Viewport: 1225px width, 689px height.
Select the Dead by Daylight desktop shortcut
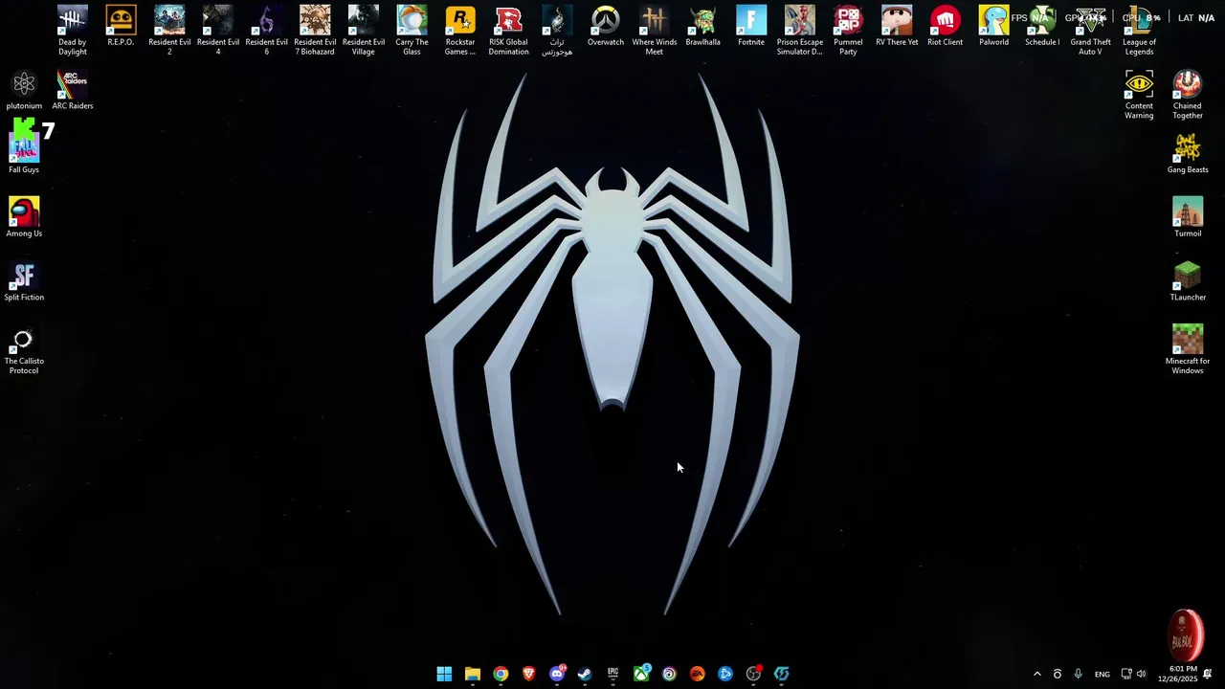[72, 31]
